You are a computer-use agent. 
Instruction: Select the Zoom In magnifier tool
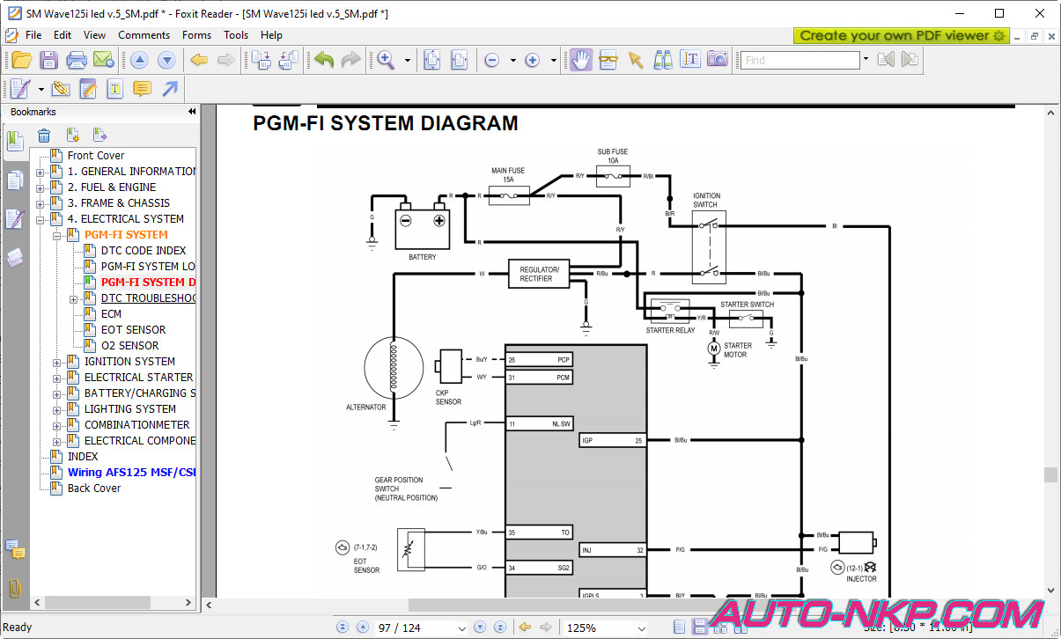point(385,60)
